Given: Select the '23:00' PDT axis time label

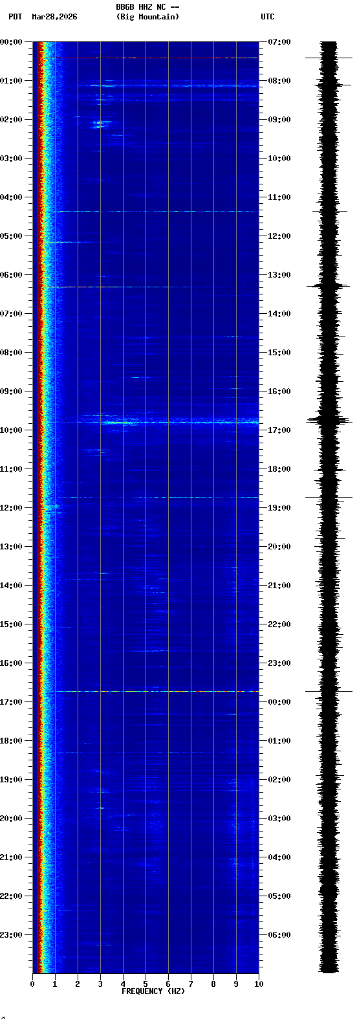Looking at the screenshot, I should (11, 935).
